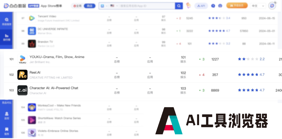Click the Character AI c.ai icon
Image resolution: width=282 pixels, height=139 pixels.
(x=22, y=90)
